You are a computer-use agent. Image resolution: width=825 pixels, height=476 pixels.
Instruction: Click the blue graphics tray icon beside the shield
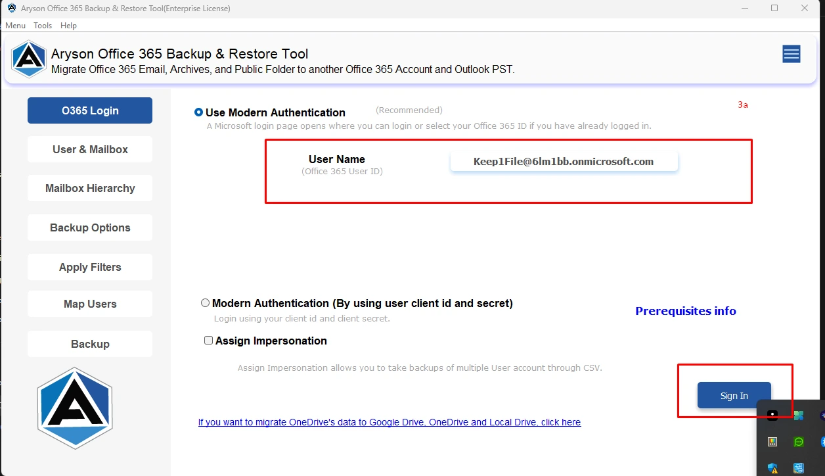[799, 468]
